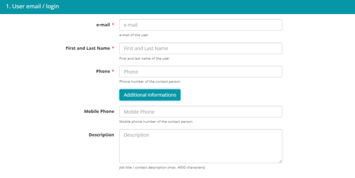Click the "Mobile phone number of the contact person" hint
This screenshot has width=355, height=178.
[156, 122]
